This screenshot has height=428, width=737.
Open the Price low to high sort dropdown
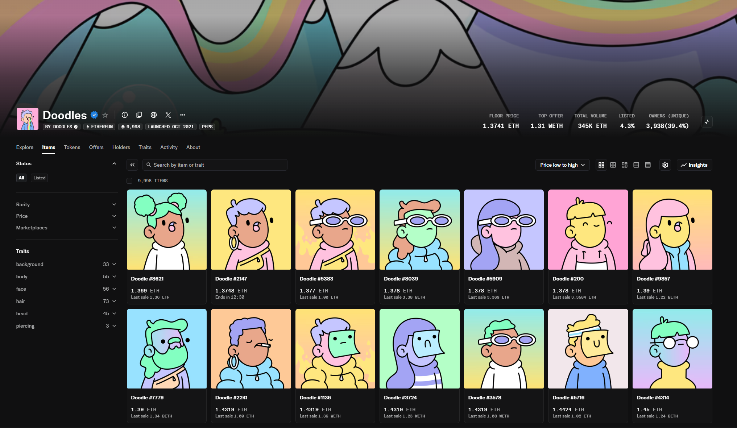coord(562,165)
